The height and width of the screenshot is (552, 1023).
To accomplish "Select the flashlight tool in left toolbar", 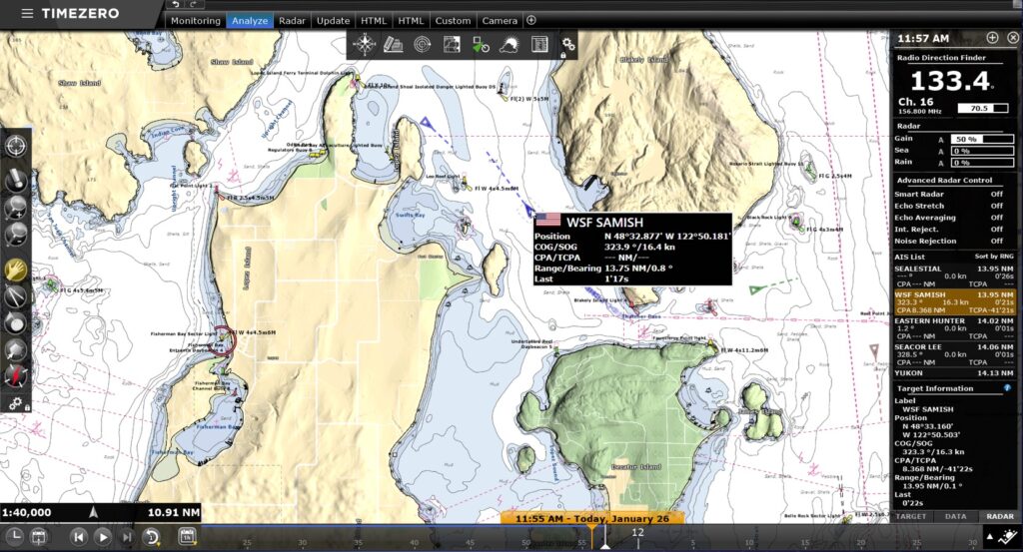I will [x=16, y=181].
